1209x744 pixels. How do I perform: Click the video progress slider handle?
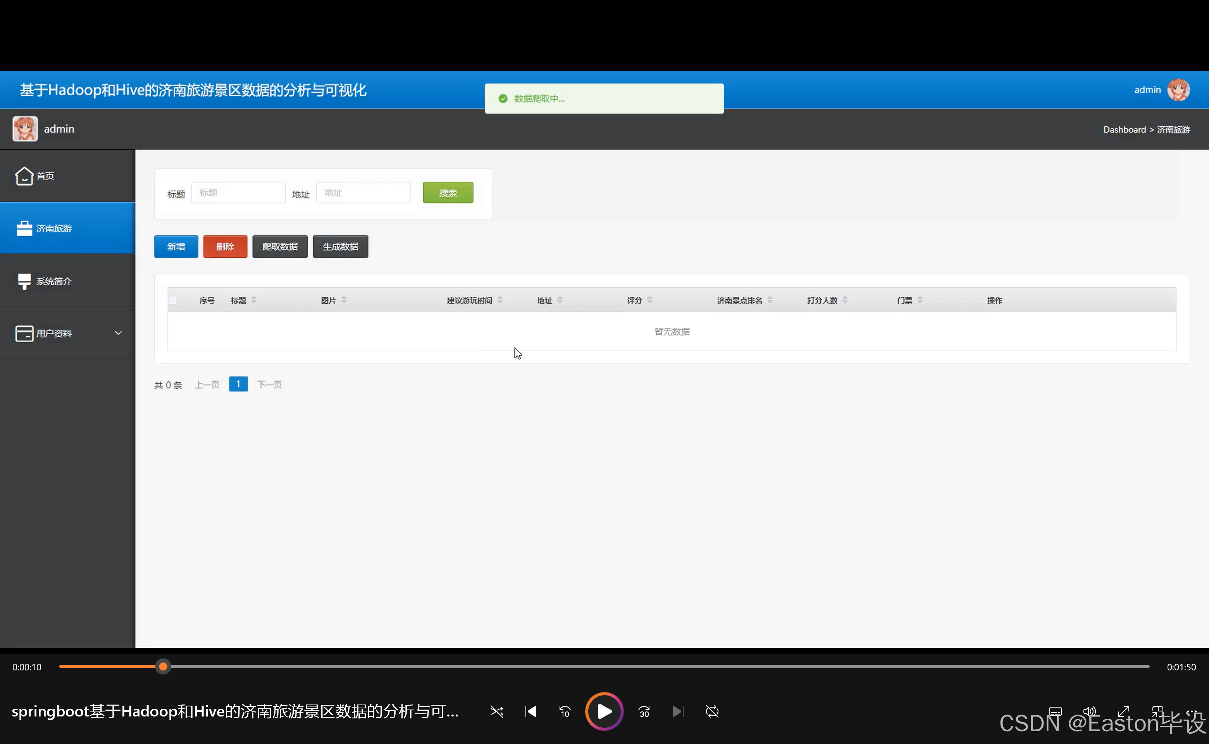click(163, 667)
